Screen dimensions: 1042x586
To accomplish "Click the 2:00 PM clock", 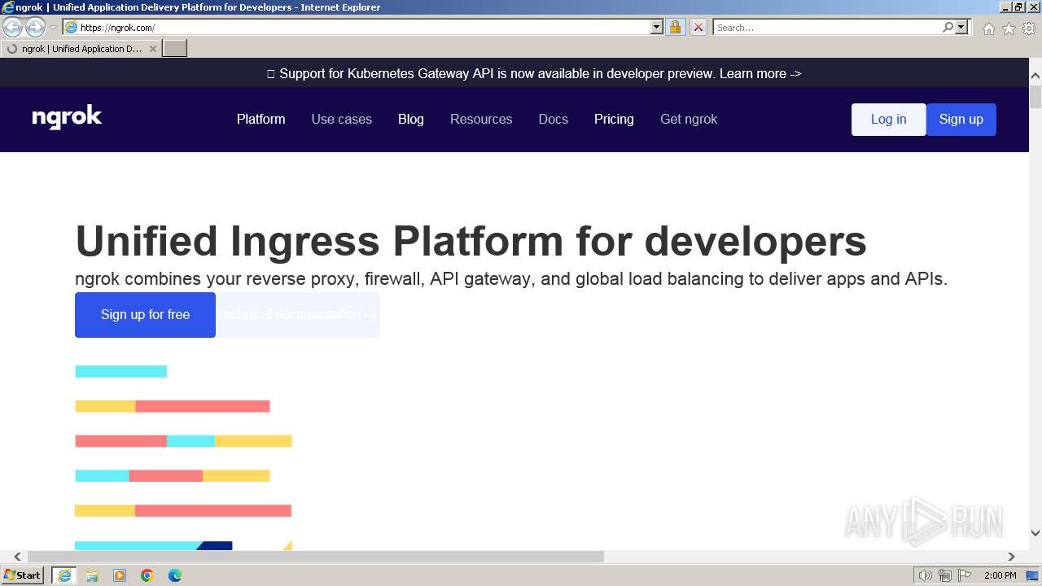I will 1000,575.
